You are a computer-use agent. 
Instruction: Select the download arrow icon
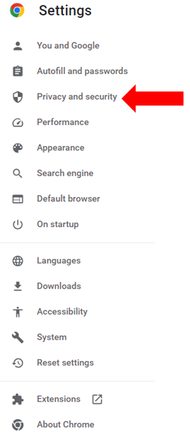point(17,286)
